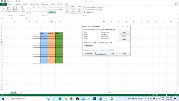The width and height of the screenshot is (179, 101).
Task: Click the Excel taskbar icon
Action: tap(112, 98)
